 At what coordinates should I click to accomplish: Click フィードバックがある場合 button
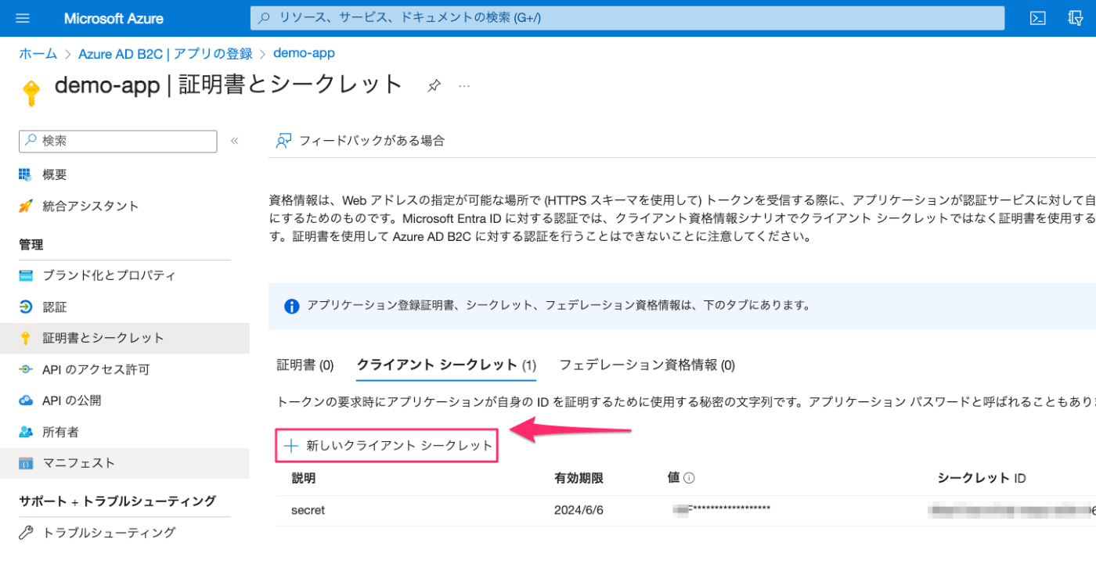coord(360,141)
